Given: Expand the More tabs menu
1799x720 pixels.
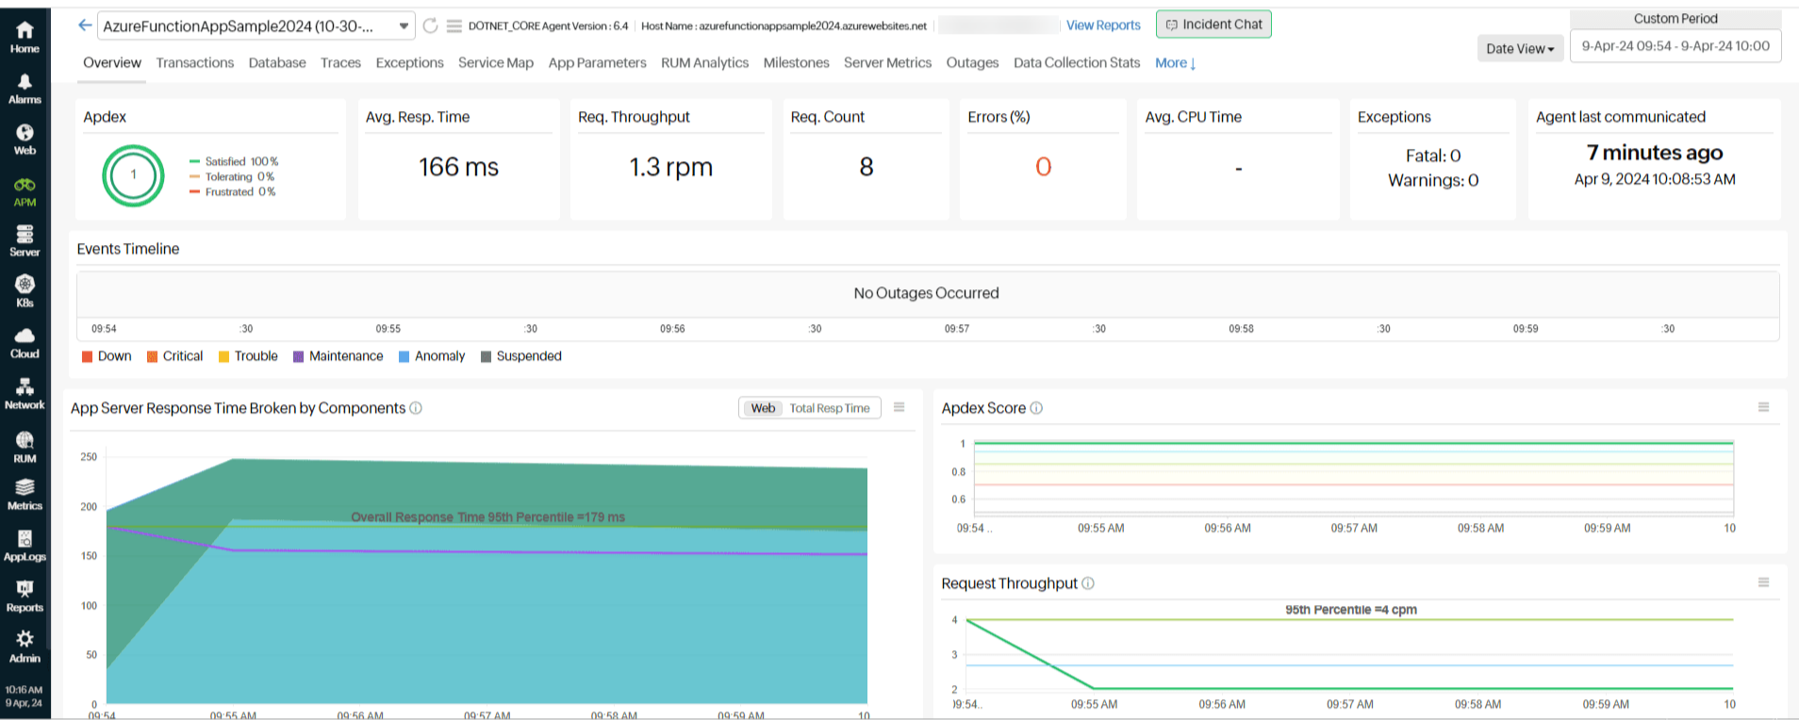Looking at the screenshot, I should pos(1175,63).
